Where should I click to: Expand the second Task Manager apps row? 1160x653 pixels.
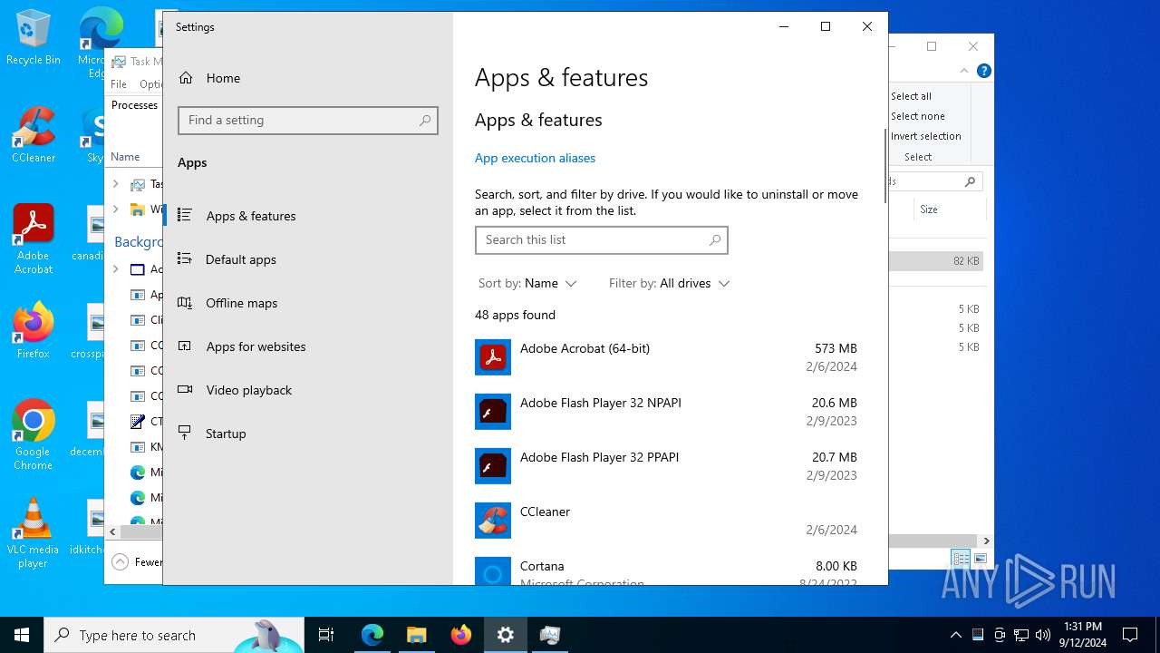click(115, 210)
